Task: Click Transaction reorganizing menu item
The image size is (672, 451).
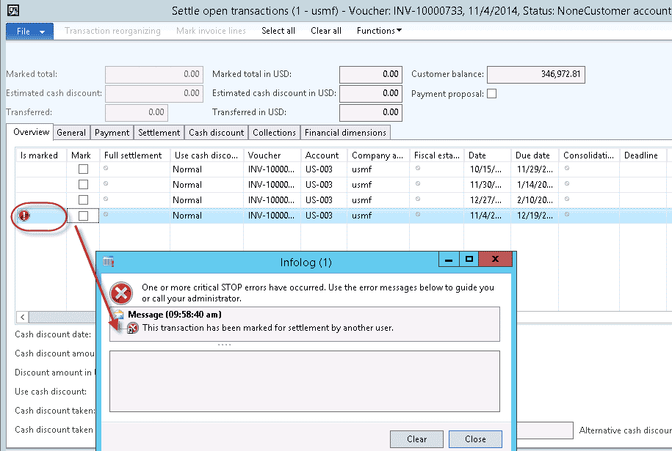Action: (112, 31)
